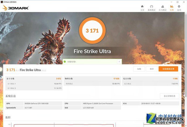The height and width of the screenshot is (127, 187).
Task: Click the 保存 save button
Action: [152, 69]
